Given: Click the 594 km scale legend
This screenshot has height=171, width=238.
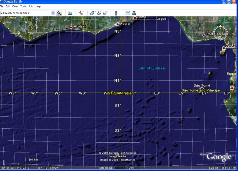Looking at the screenshot, I should pos(33,162).
